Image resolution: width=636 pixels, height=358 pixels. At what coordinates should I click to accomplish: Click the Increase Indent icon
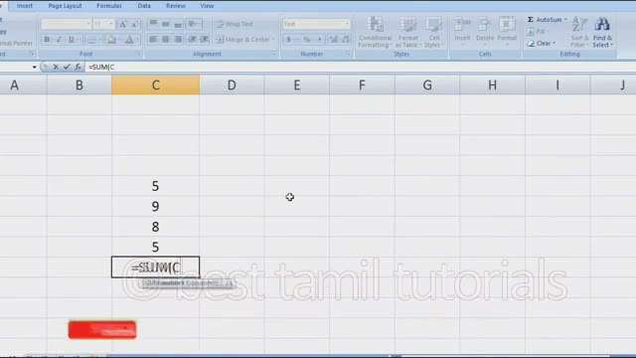click(x=204, y=40)
